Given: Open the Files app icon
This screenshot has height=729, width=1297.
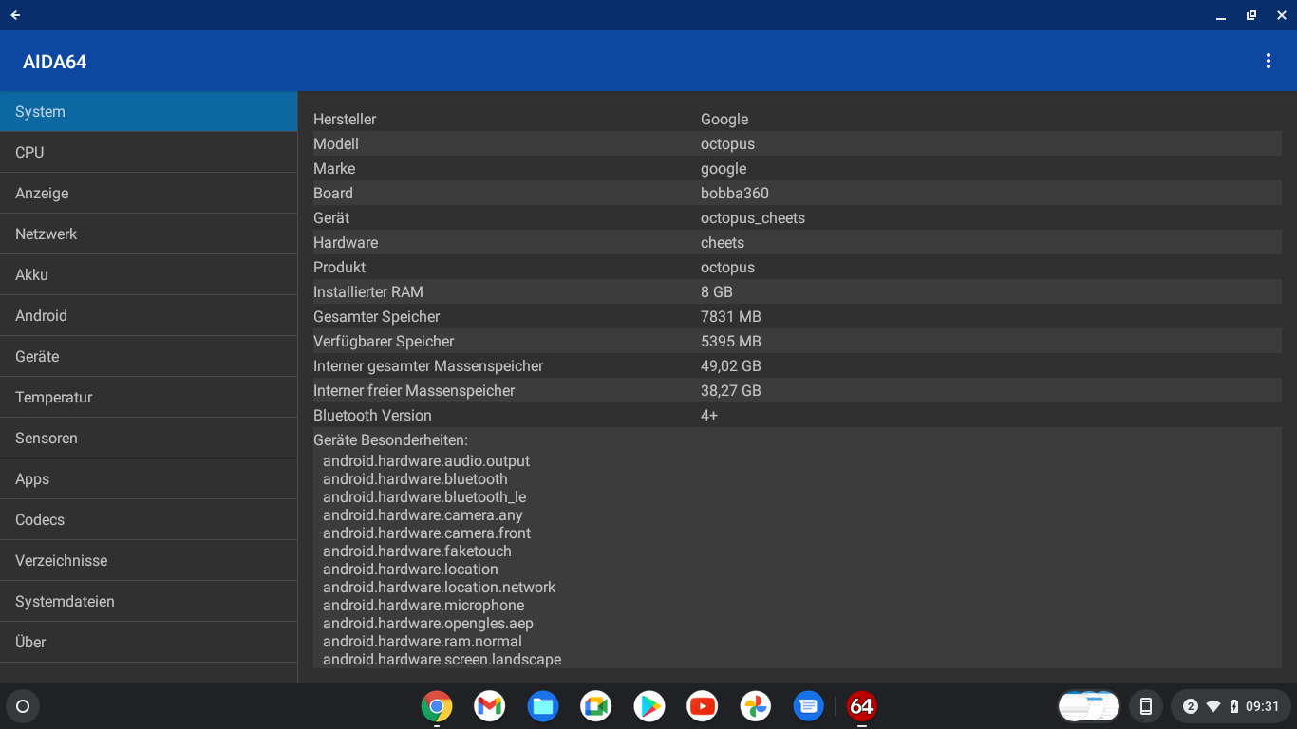Looking at the screenshot, I should pyautogui.click(x=543, y=706).
